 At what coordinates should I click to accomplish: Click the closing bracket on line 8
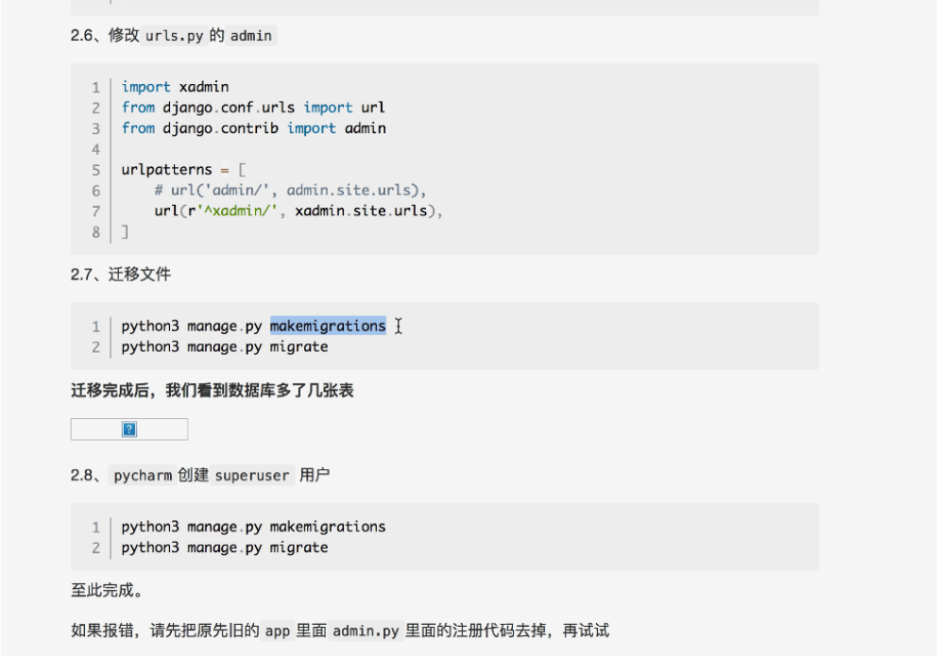click(x=126, y=232)
